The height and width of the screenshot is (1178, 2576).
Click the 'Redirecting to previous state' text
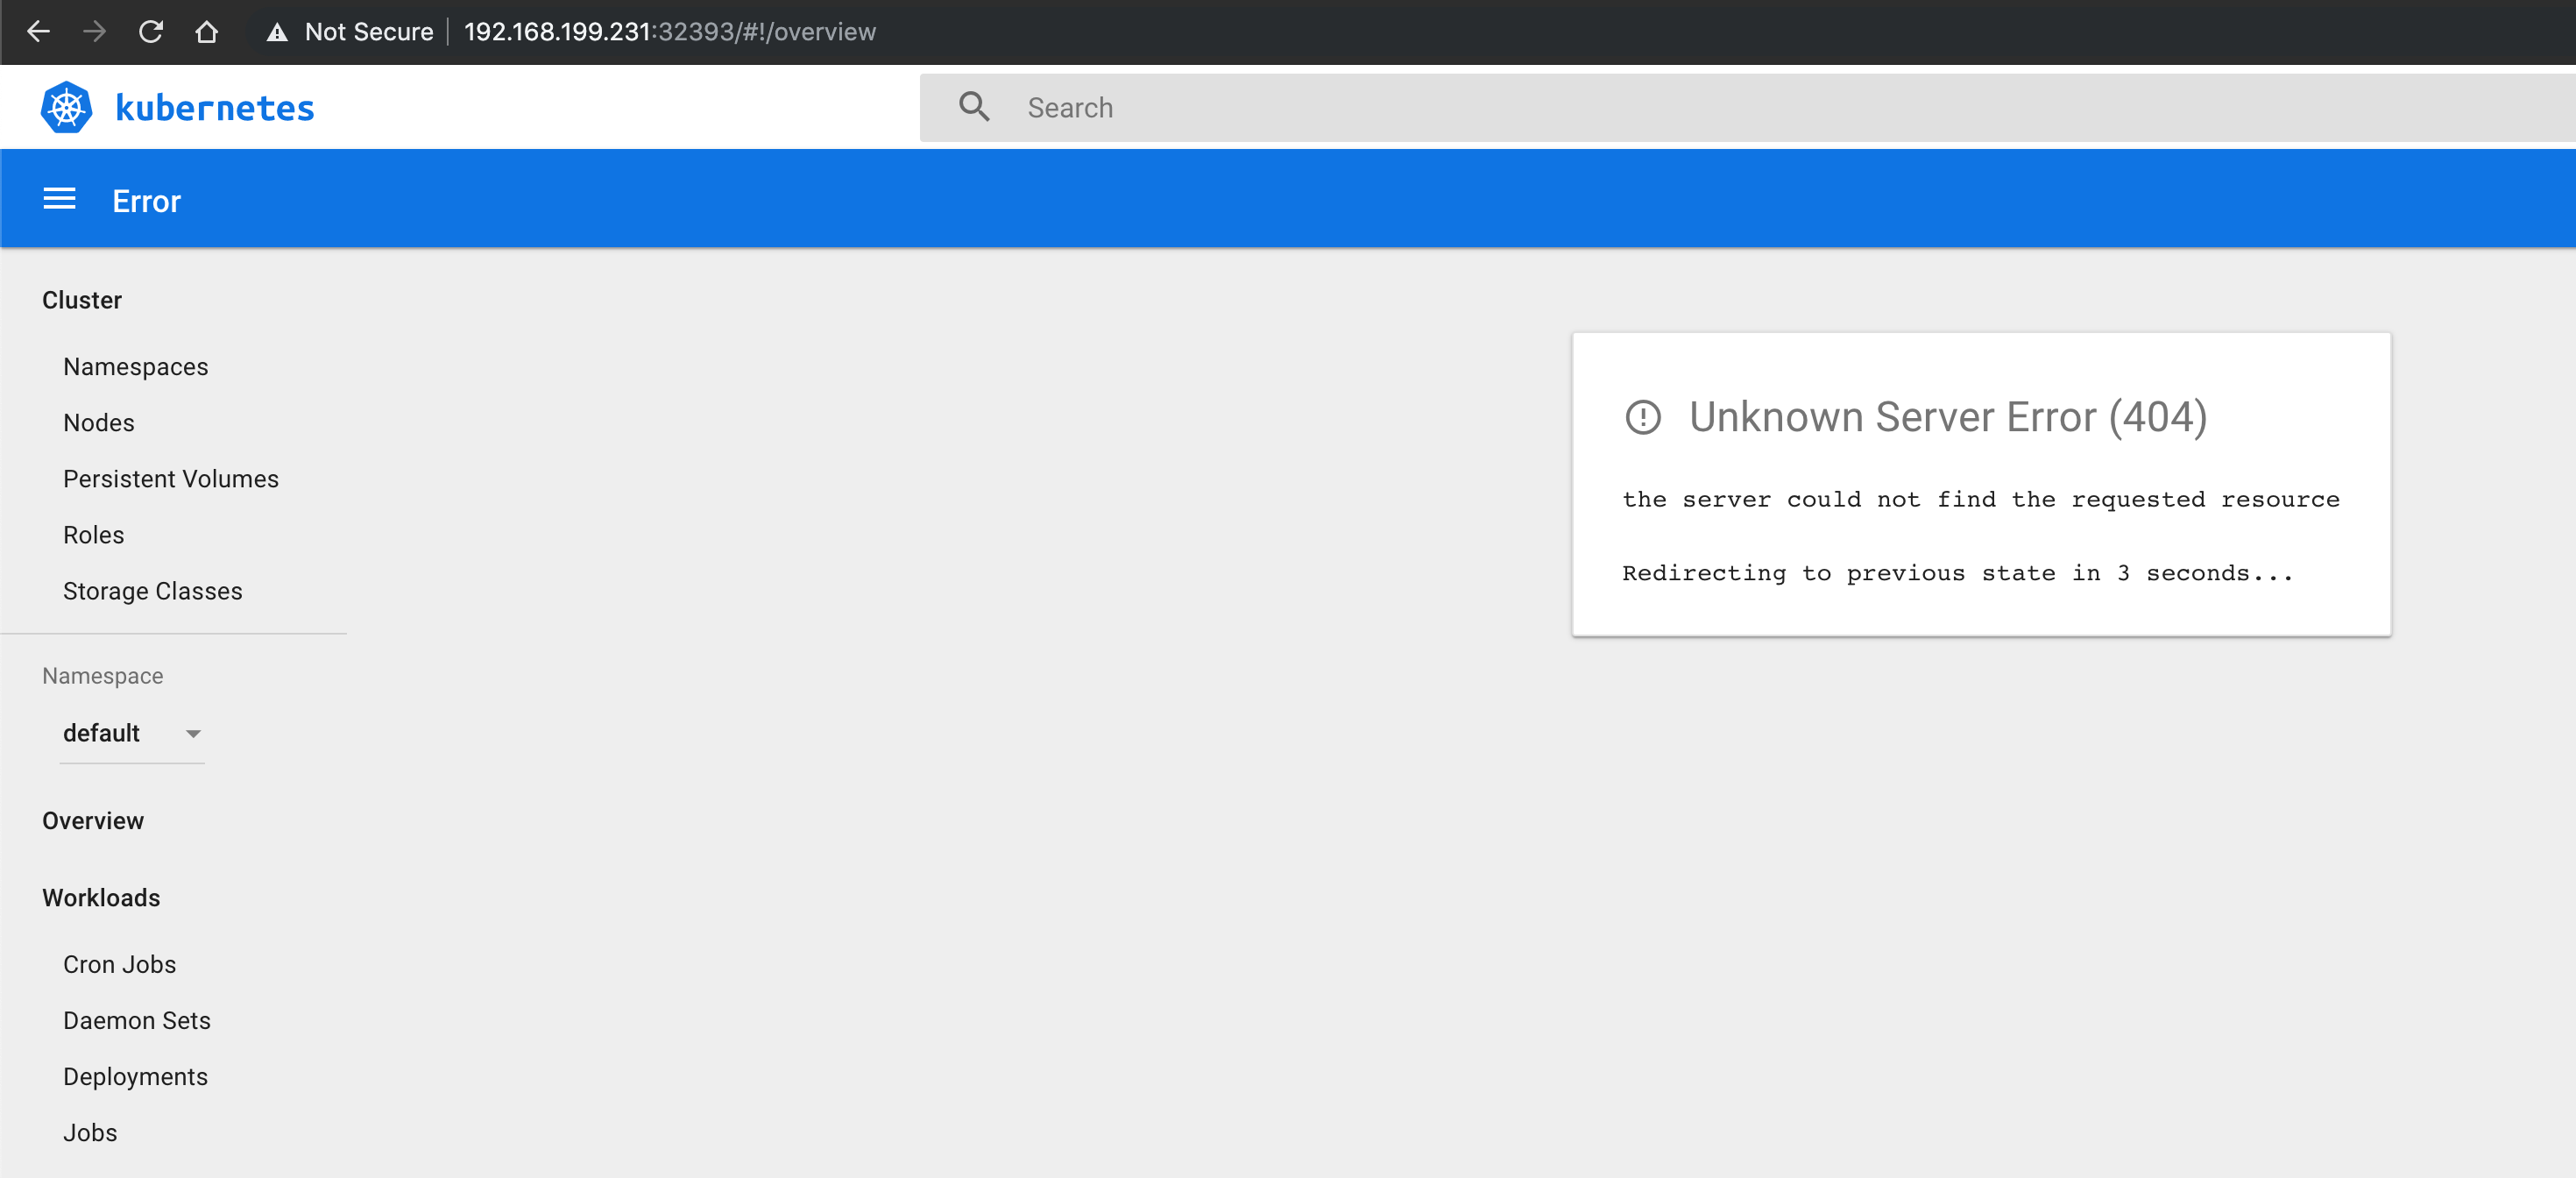pyautogui.click(x=1957, y=573)
